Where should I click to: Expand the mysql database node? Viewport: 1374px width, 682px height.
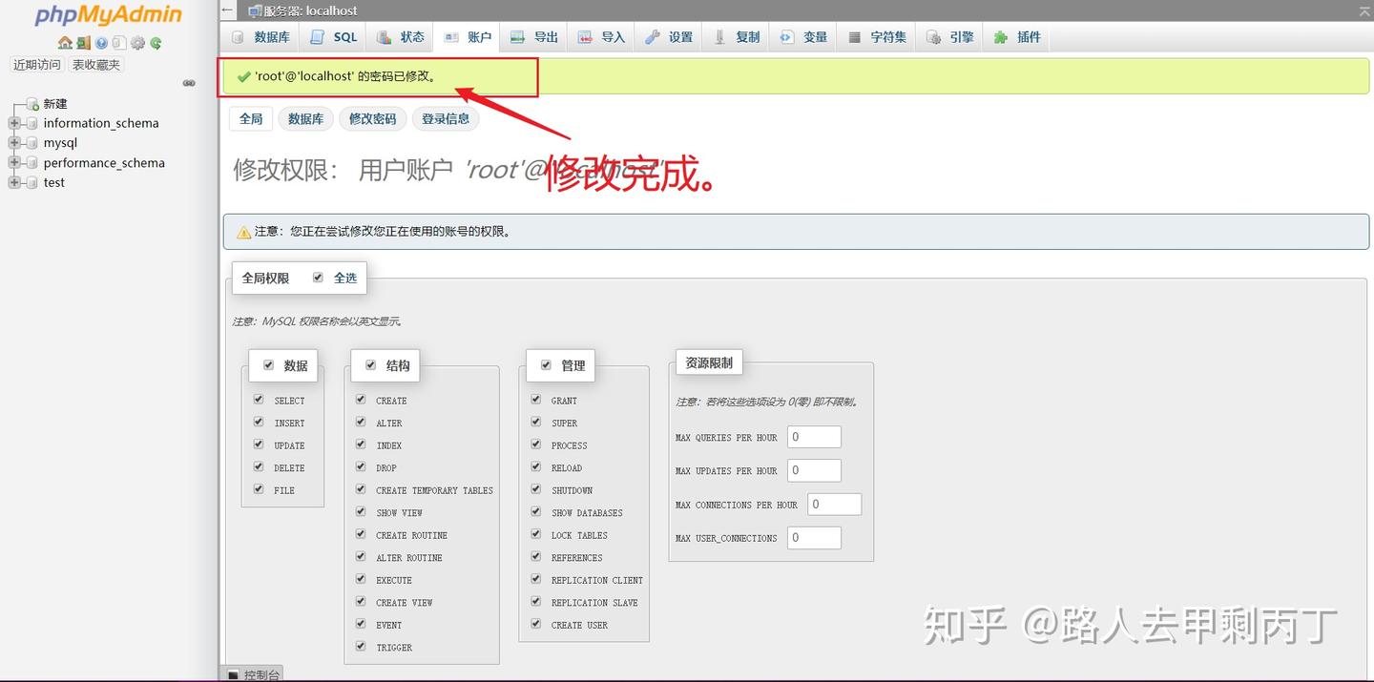[x=13, y=143]
